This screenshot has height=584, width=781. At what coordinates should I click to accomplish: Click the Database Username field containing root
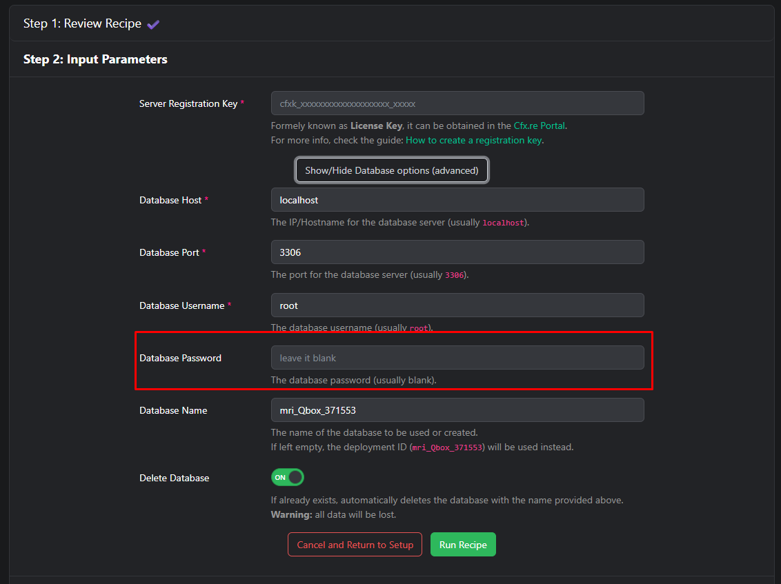coord(457,305)
